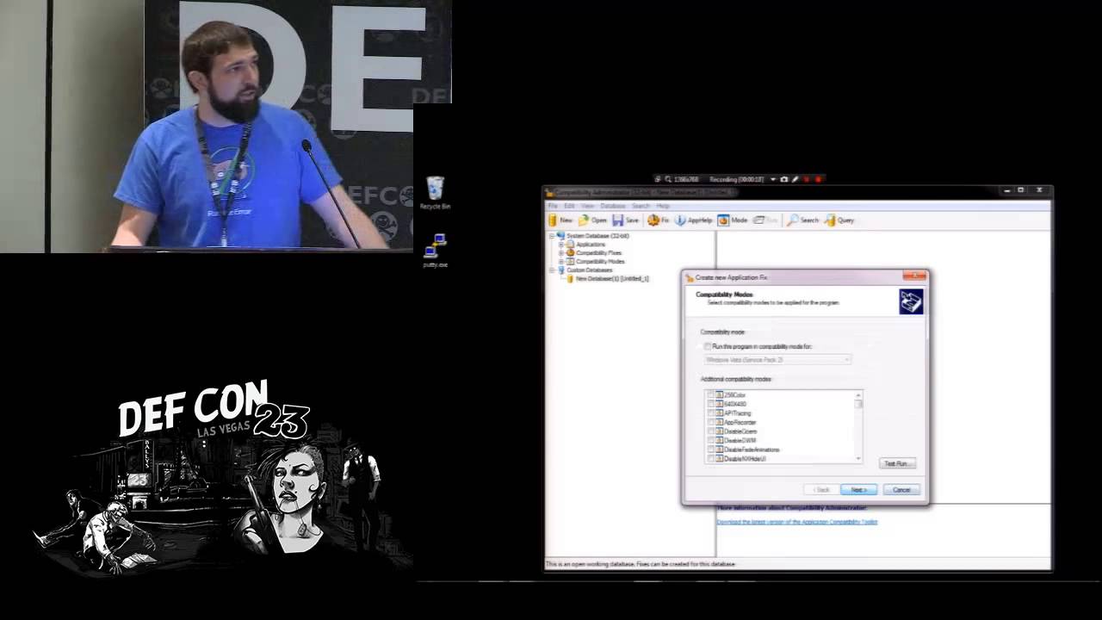Click the Query toolbar icon

point(830,220)
